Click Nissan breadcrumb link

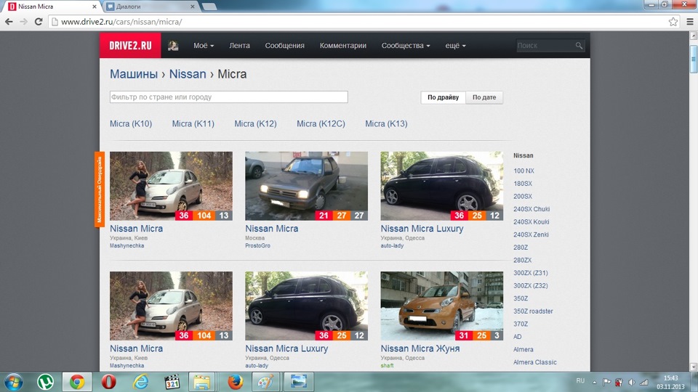188,74
